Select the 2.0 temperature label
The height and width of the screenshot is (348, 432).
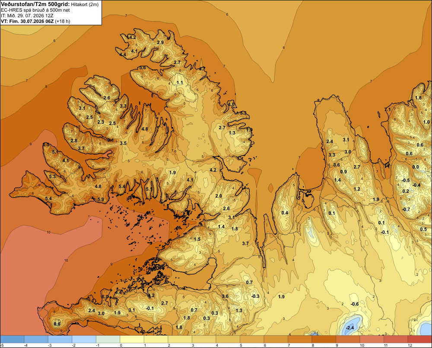(x=219, y=196)
